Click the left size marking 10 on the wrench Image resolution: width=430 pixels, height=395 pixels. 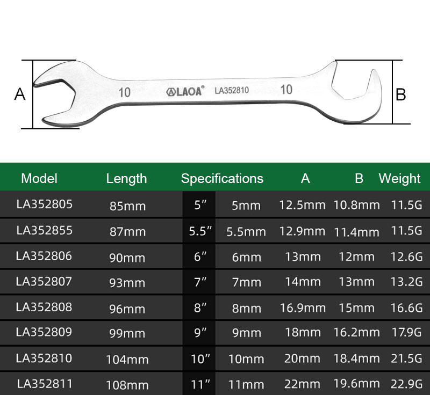(x=125, y=92)
